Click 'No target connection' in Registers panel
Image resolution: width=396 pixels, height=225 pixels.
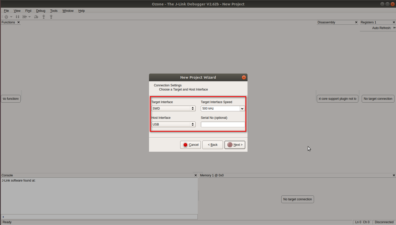[378, 99]
